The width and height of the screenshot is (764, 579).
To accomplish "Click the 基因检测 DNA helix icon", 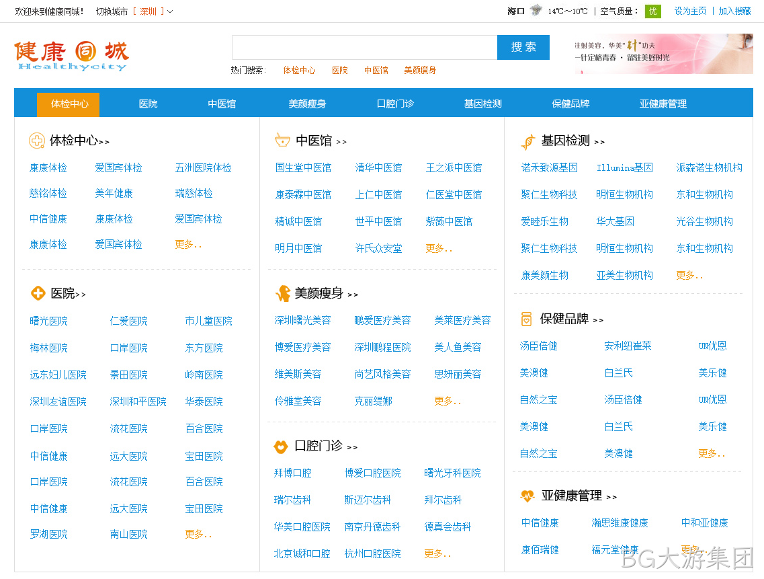I will click(x=528, y=141).
